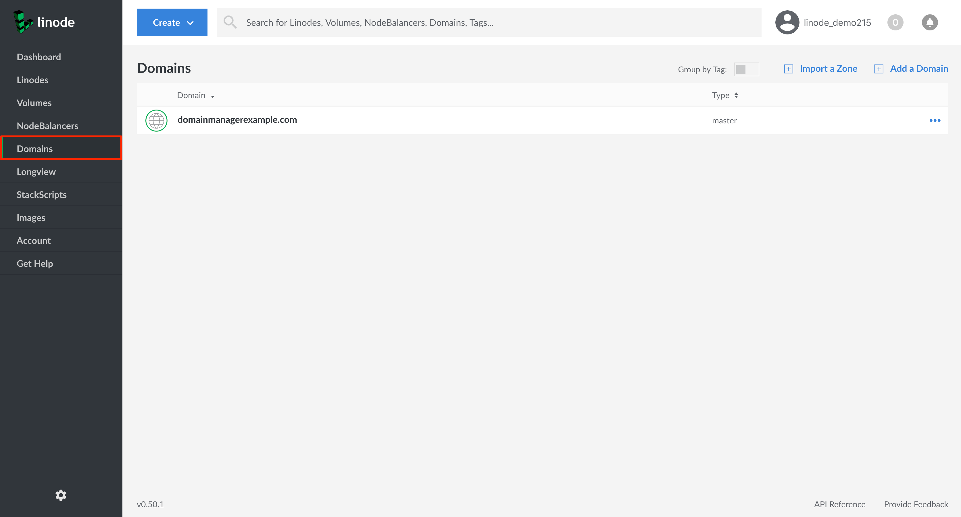Select StackScripts from sidebar
Screen dimensions: 961x517
coord(41,195)
